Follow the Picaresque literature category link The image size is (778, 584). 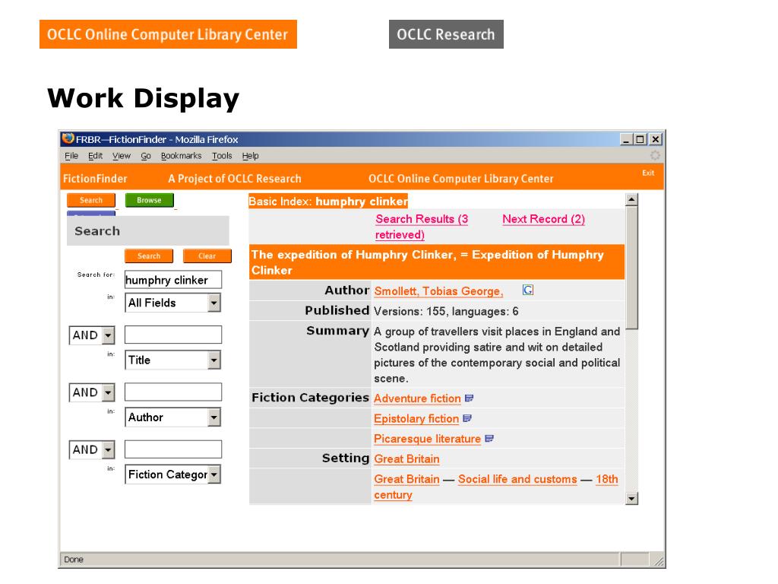[x=427, y=439]
